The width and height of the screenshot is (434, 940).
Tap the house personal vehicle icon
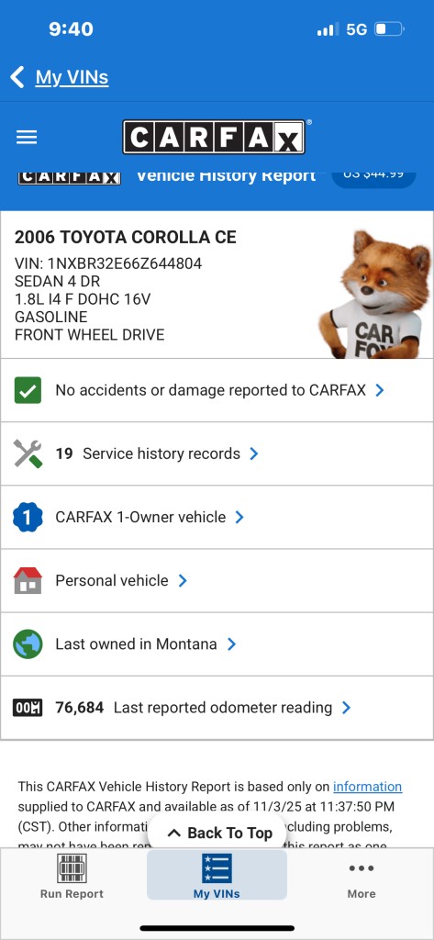(x=28, y=580)
